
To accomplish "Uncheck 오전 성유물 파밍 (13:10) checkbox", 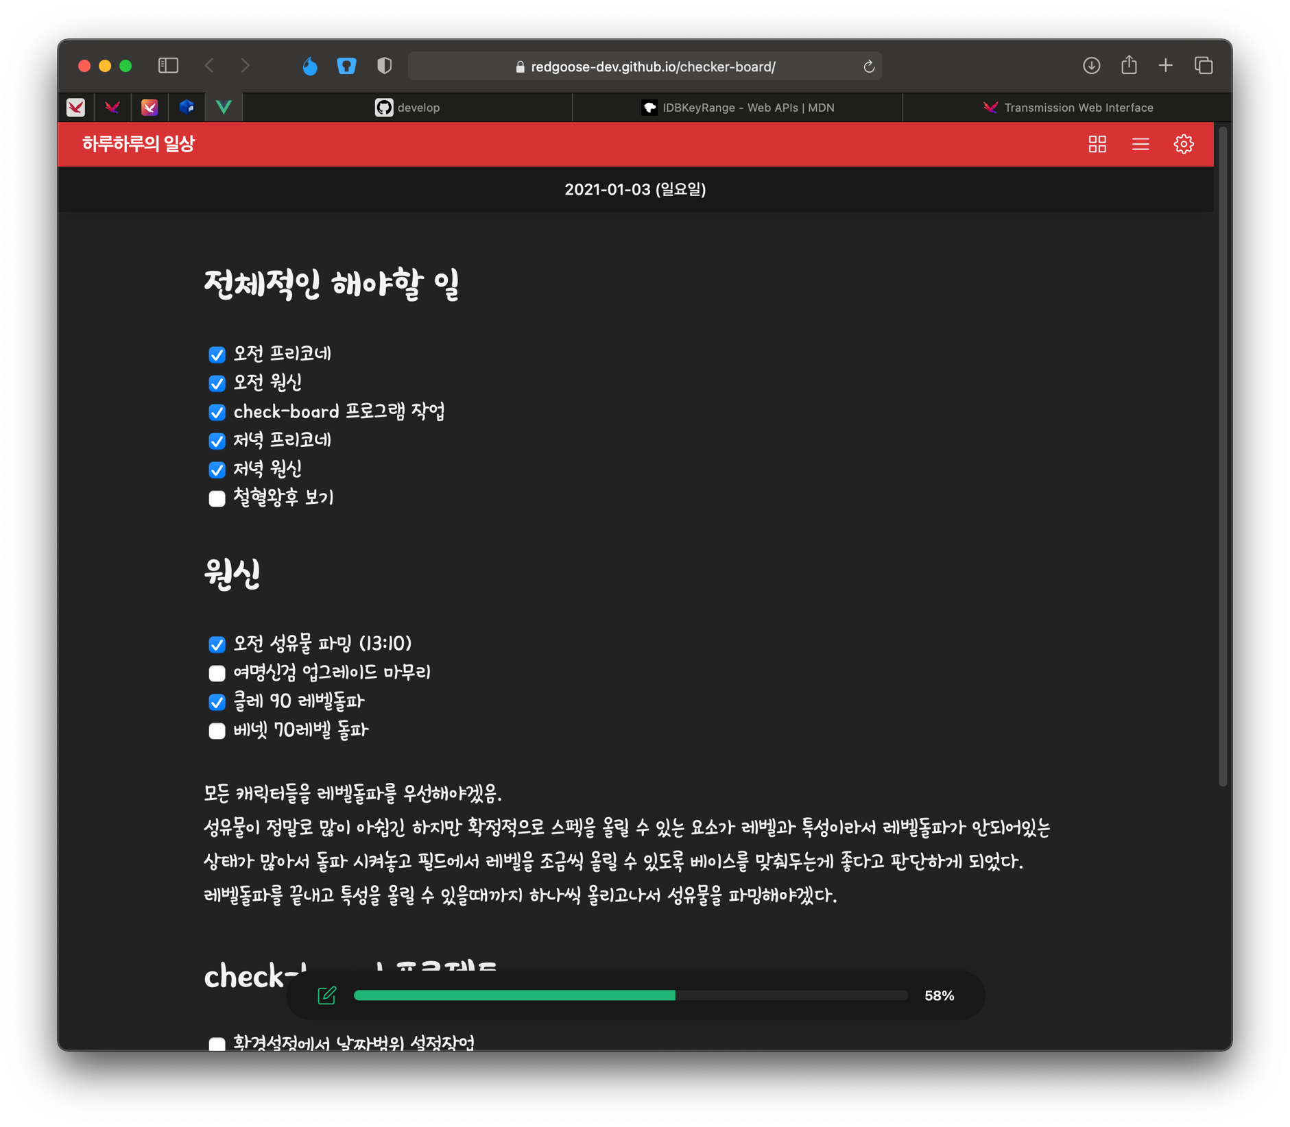I will tap(217, 644).
